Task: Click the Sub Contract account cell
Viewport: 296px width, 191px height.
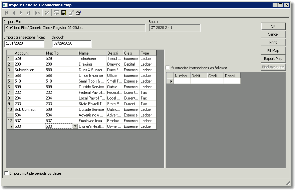Action: [x=29, y=109]
